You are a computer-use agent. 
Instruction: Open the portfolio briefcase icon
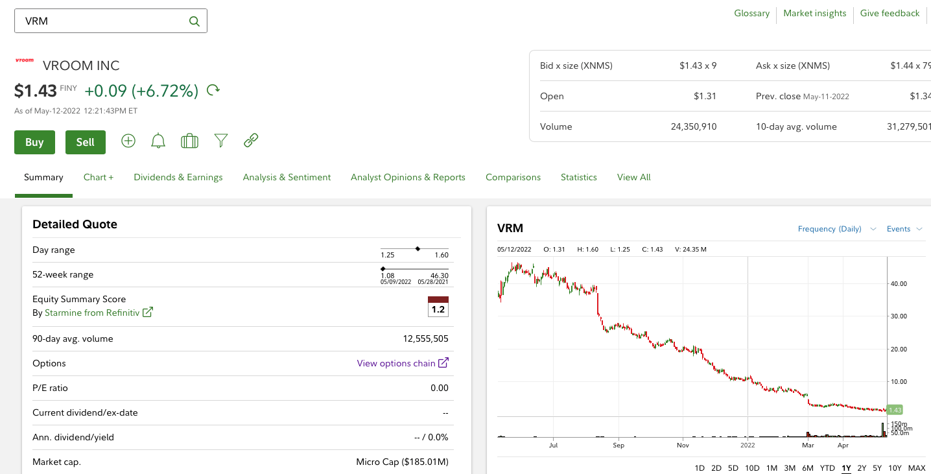[189, 141]
